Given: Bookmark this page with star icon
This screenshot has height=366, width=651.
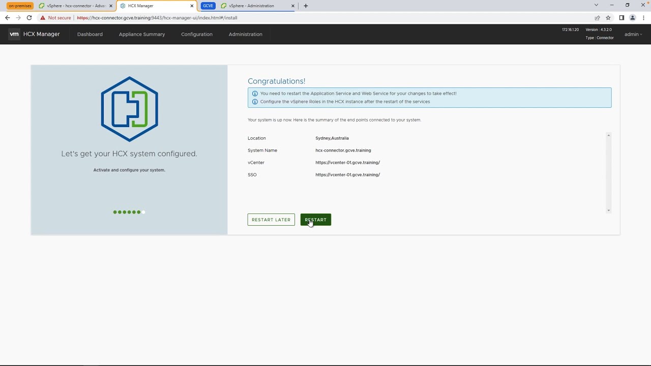Looking at the screenshot, I should (x=608, y=18).
